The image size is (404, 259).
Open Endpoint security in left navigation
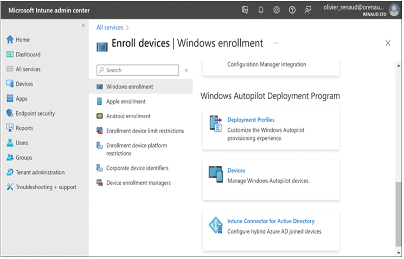coord(36,114)
